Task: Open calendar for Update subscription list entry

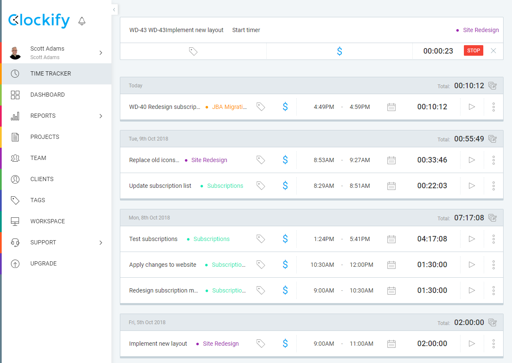Action: tap(391, 186)
